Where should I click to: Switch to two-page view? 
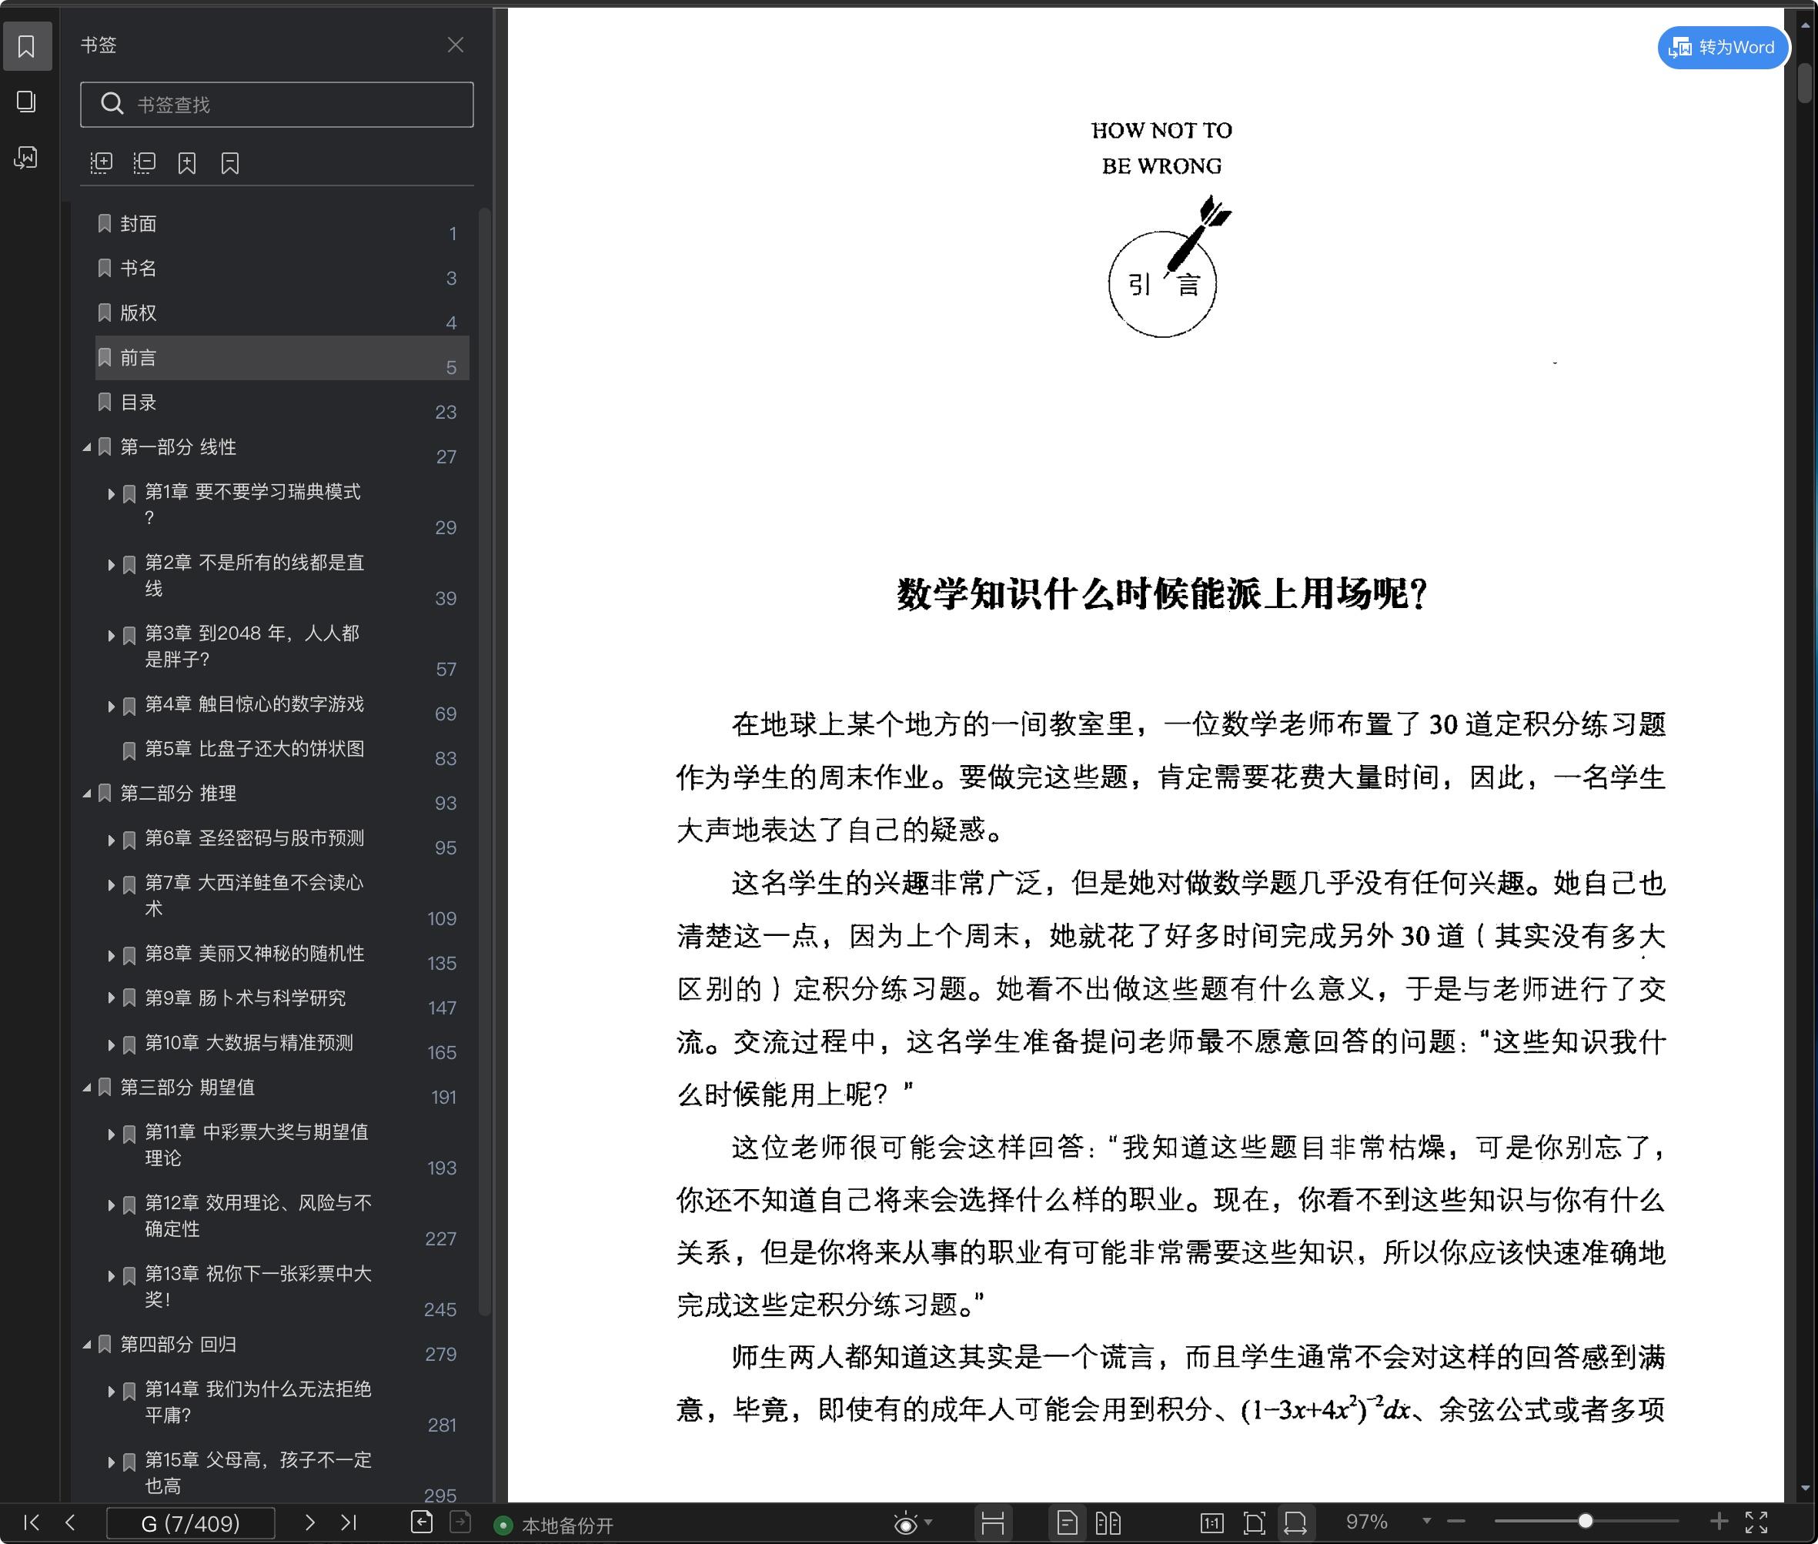click(x=1108, y=1524)
